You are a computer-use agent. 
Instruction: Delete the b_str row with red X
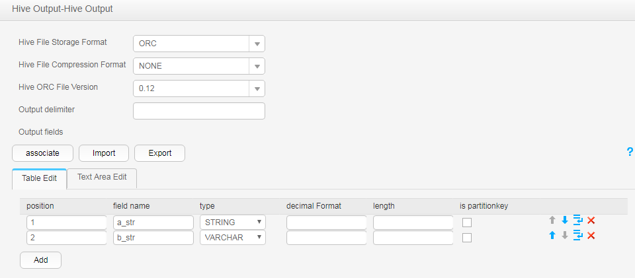click(591, 235)
